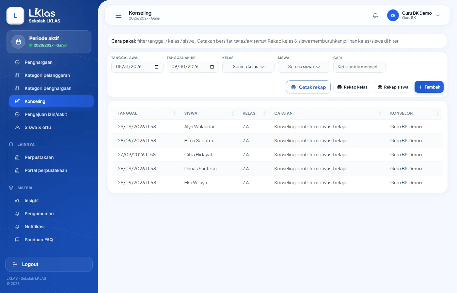Viewport: 457px width, 293px height.
Task: Focus the Cari search field
Action: [359, 67]
